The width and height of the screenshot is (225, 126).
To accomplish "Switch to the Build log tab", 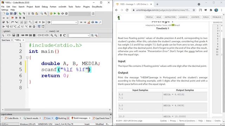I will pos(62,118).
